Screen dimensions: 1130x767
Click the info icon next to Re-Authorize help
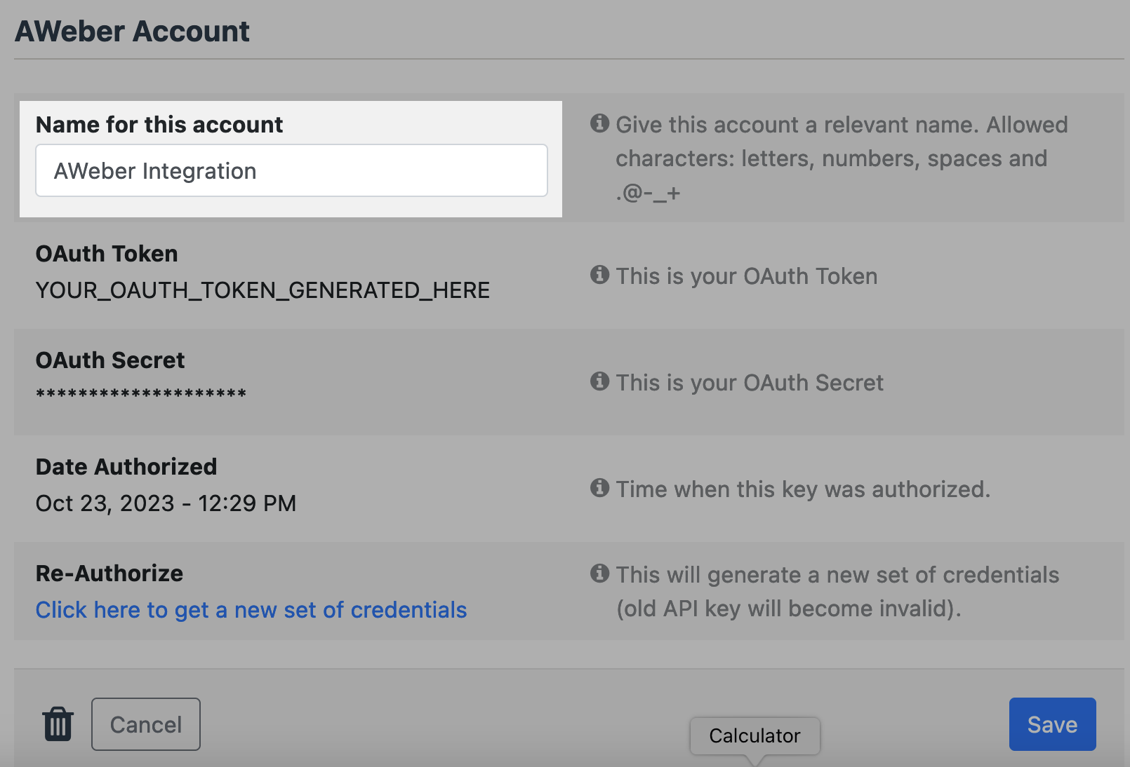click(x=599, y=573)
